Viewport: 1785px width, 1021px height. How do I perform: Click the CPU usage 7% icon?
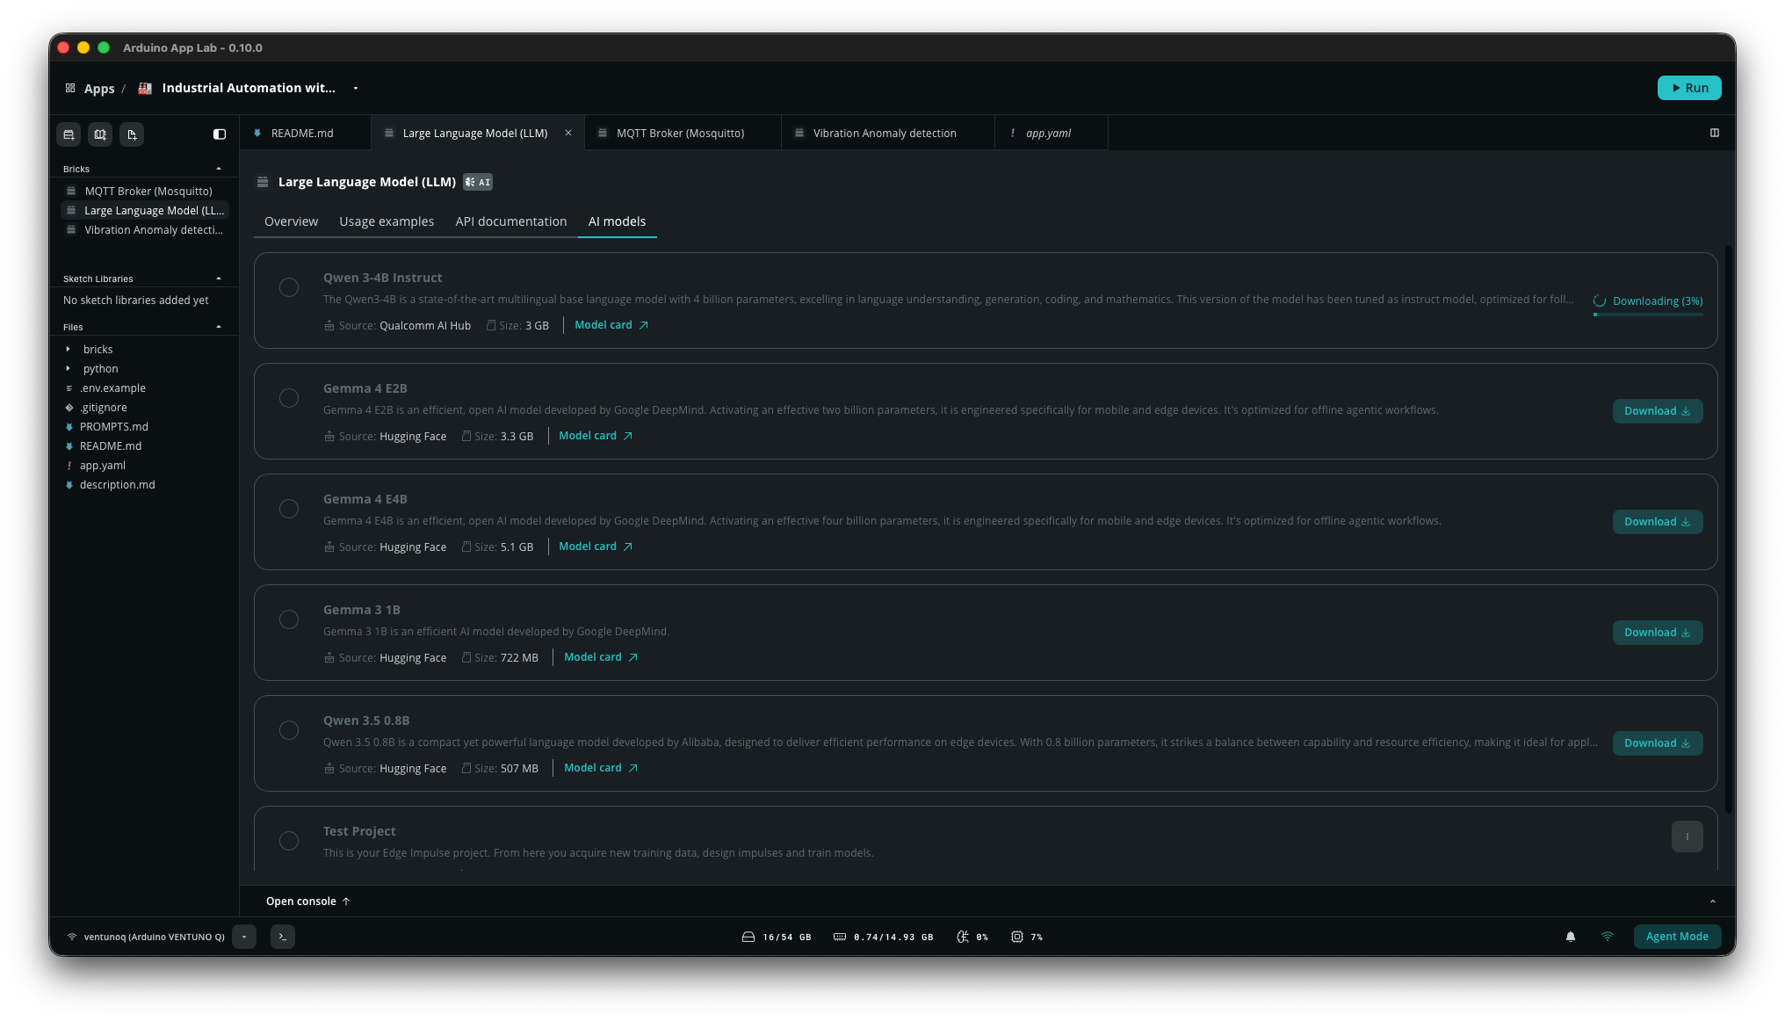1017,937
